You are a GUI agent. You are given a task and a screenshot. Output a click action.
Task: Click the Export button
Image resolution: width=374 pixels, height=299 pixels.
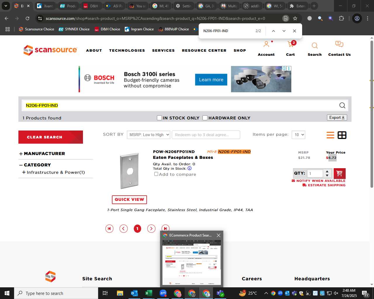pos(337,117)
